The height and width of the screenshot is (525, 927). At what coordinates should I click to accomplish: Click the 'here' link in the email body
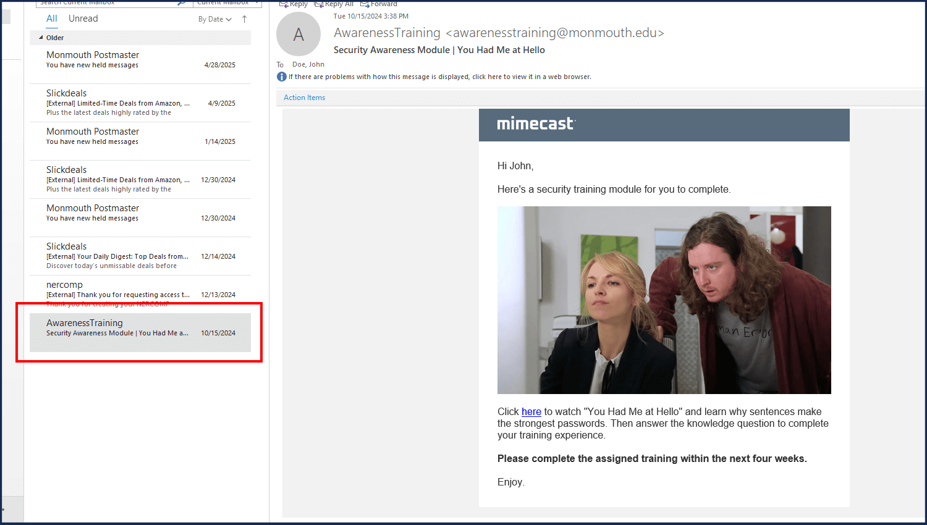click(x=531, y=412)
